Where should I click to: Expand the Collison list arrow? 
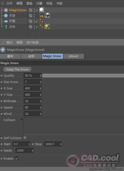(x=21, y=119)
